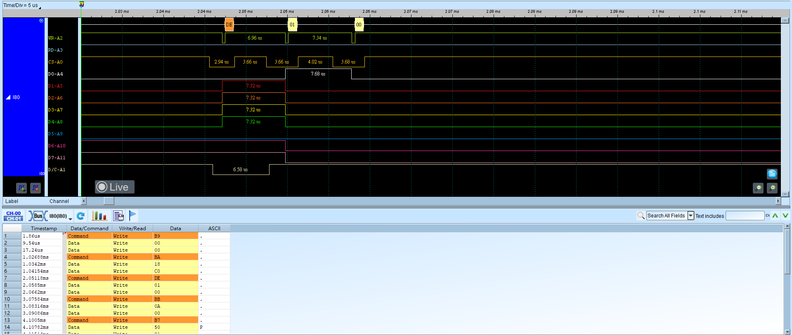Collapse the I80 bus group triangle

8,97
